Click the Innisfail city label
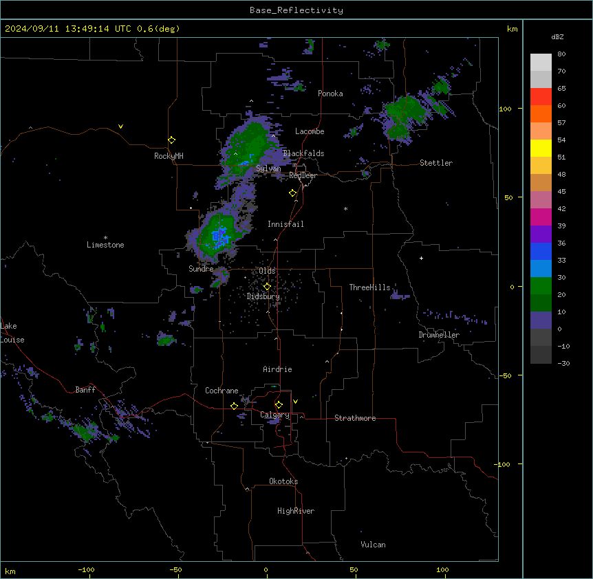This screenshot has width=593, height=579. pyautogui.click(x=285, y=224)
